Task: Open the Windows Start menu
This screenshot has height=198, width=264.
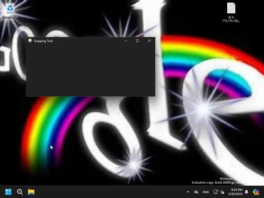Action: tap(8, 192)
